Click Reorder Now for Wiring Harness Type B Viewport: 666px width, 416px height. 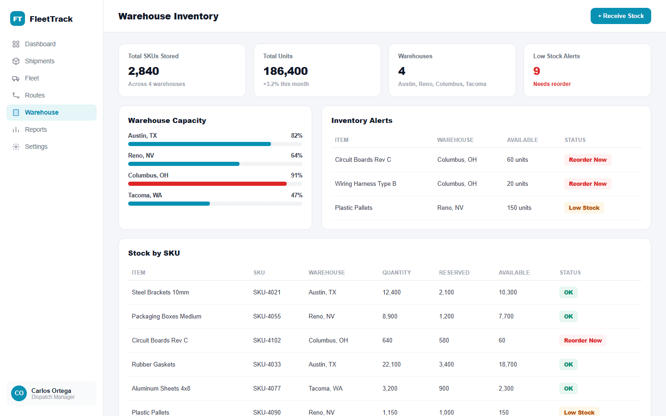point(587,184)
